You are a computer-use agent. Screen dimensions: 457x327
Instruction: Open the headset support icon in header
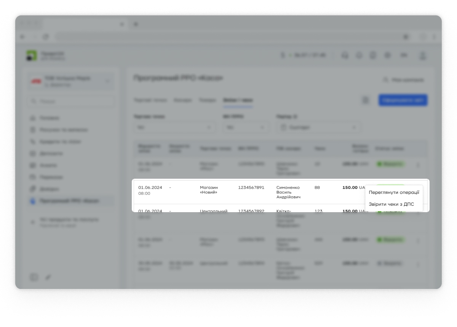tap(345, 56)
